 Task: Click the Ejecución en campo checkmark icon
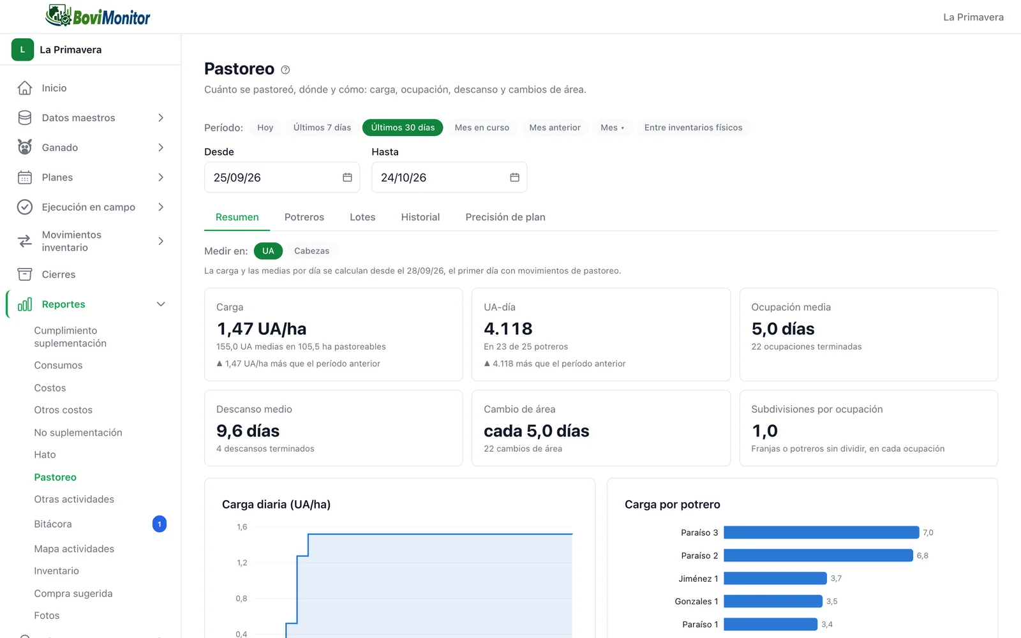(x=25, y=207)
